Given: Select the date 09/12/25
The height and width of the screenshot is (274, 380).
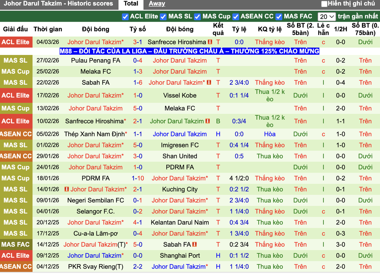Looking at the screenshot, I should [48, 255].
